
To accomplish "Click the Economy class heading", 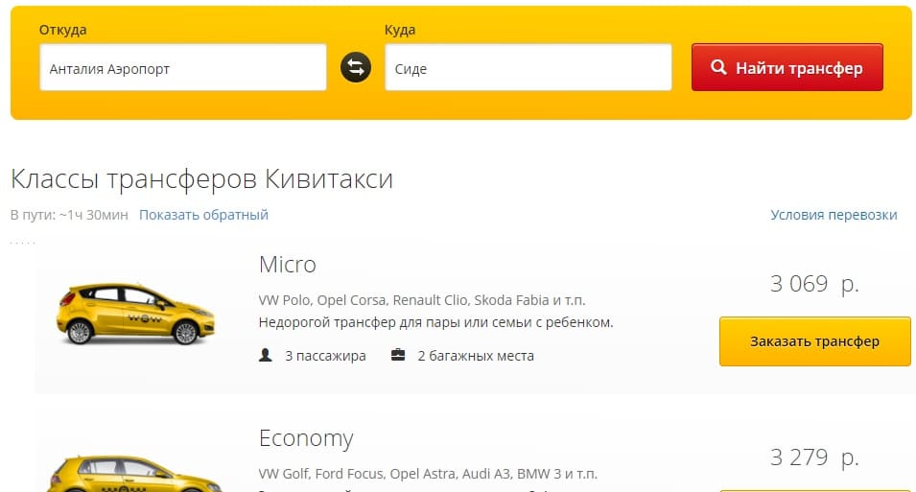I will (x=306, y=439).
